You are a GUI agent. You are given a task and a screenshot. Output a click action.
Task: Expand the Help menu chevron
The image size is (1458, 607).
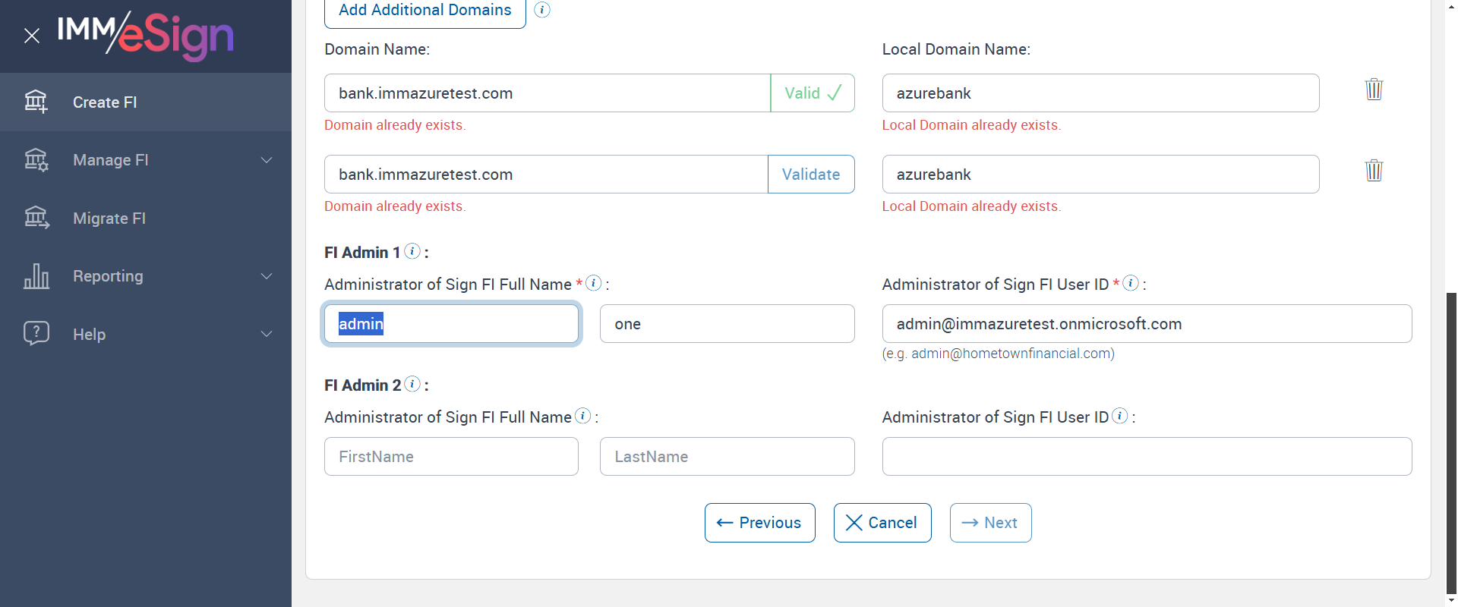pyautogui.click(x=267, y=334)
